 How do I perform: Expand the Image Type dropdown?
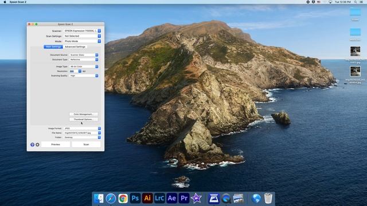(84, 66)
